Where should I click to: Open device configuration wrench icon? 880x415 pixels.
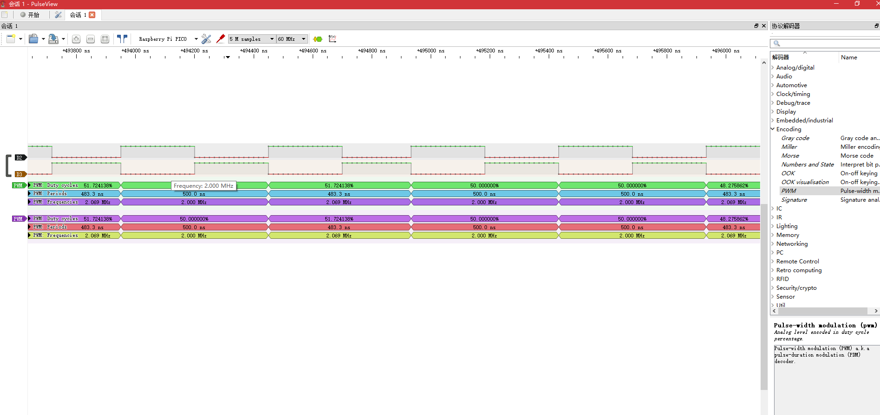coord(206,39)
